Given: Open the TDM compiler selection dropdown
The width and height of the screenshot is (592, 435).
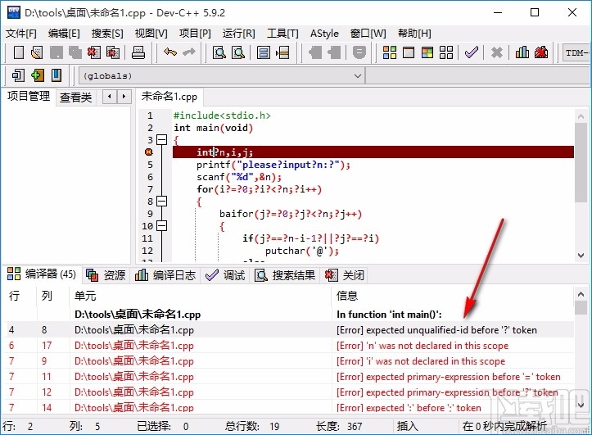Looking at the screenshot, I should click(x=576, y=52).
